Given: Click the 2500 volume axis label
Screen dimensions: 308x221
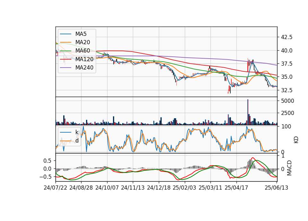Looking at the screenshot, I should coord(287,113).
